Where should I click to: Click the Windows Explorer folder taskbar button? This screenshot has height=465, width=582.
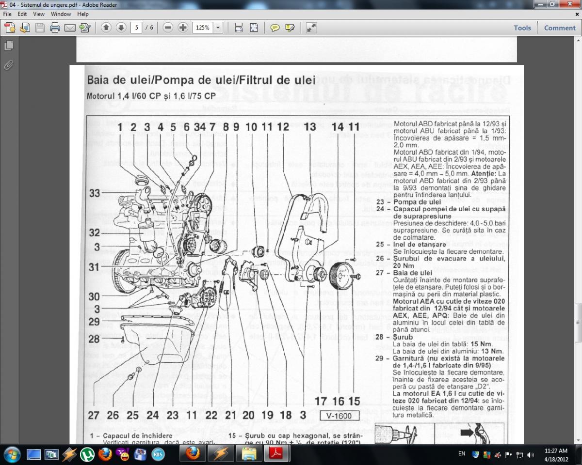[x=249, y=454]
